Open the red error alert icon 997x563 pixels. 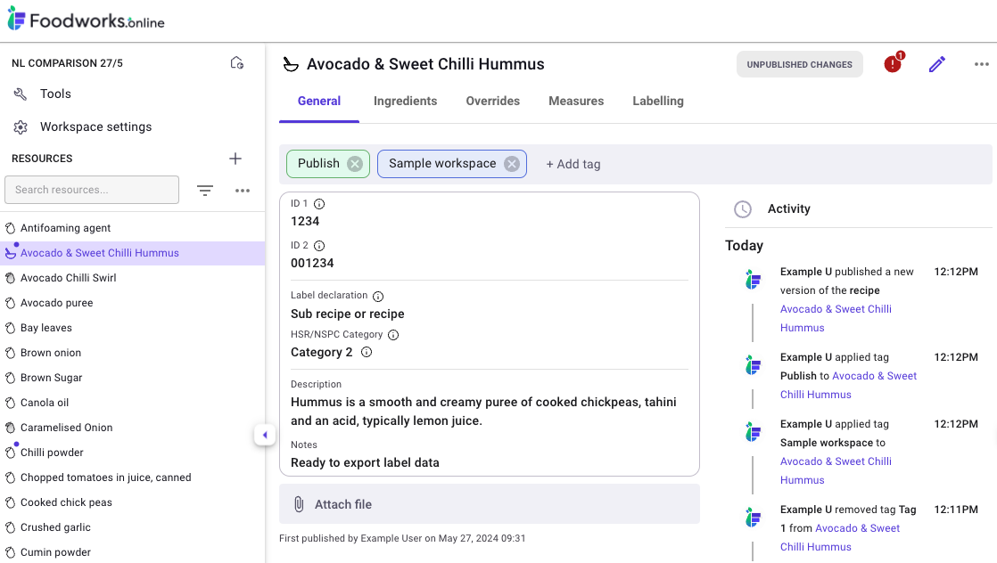coord(893,64)
